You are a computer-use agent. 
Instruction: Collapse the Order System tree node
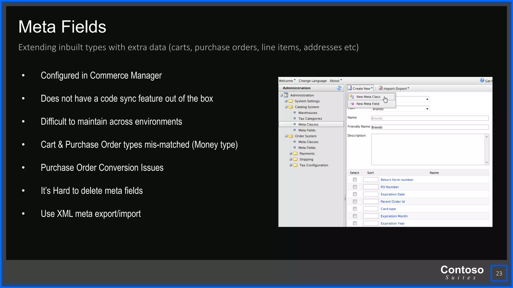[286, 136]
